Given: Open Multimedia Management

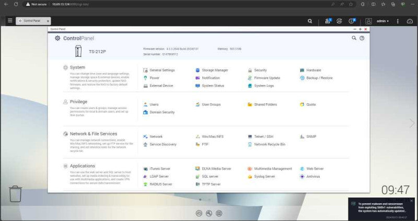Looking at the screenshot, I should pyautogui.click(x=270, y=168).
